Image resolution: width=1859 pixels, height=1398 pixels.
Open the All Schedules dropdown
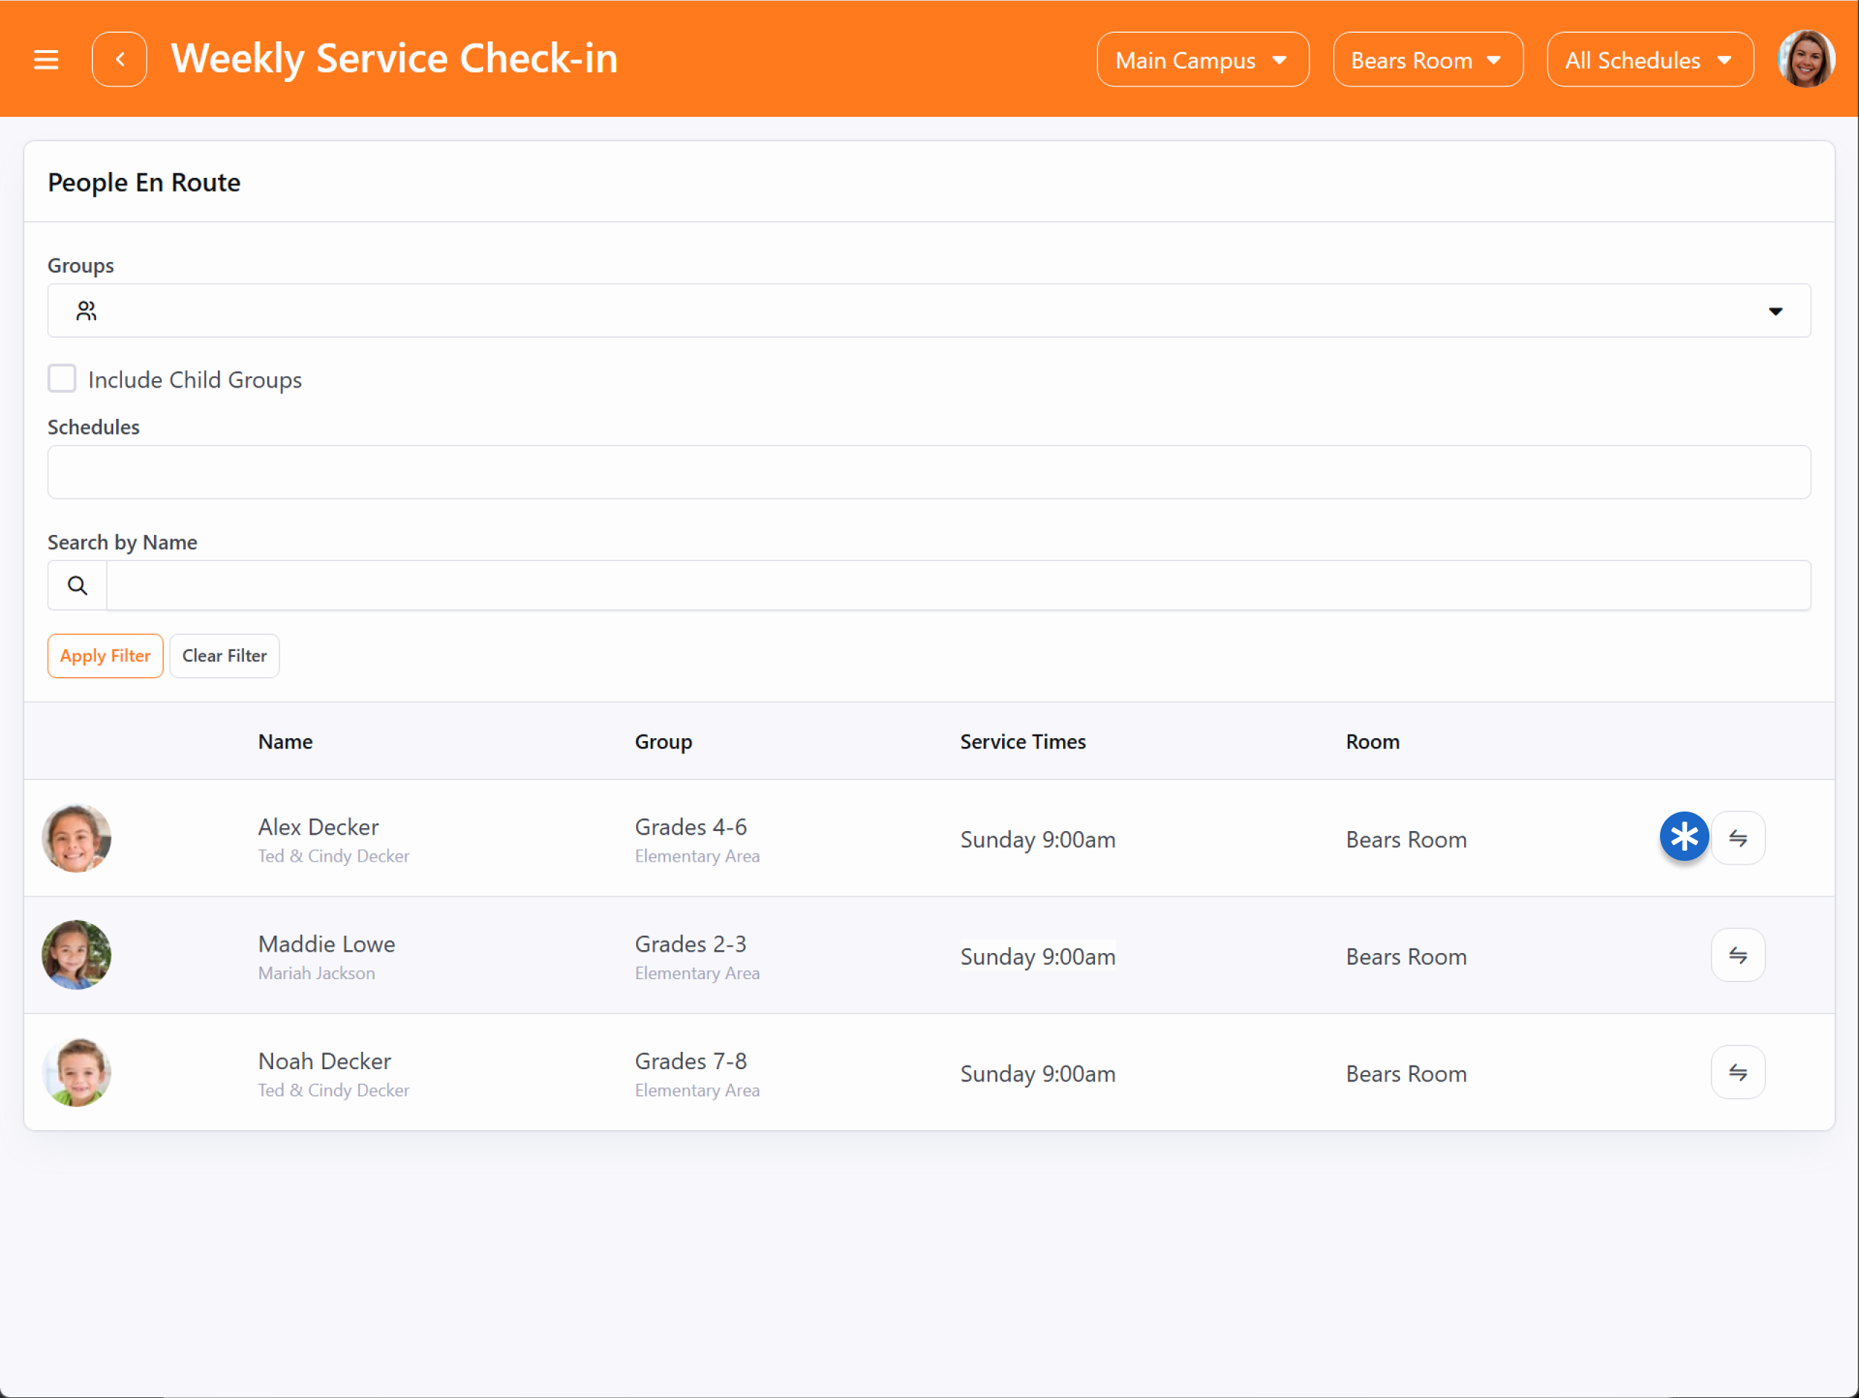click(1649, 60)
